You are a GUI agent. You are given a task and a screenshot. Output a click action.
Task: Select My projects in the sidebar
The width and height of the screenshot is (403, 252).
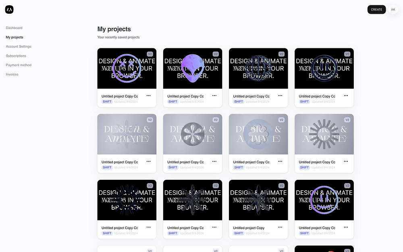(x=15, y=37)
